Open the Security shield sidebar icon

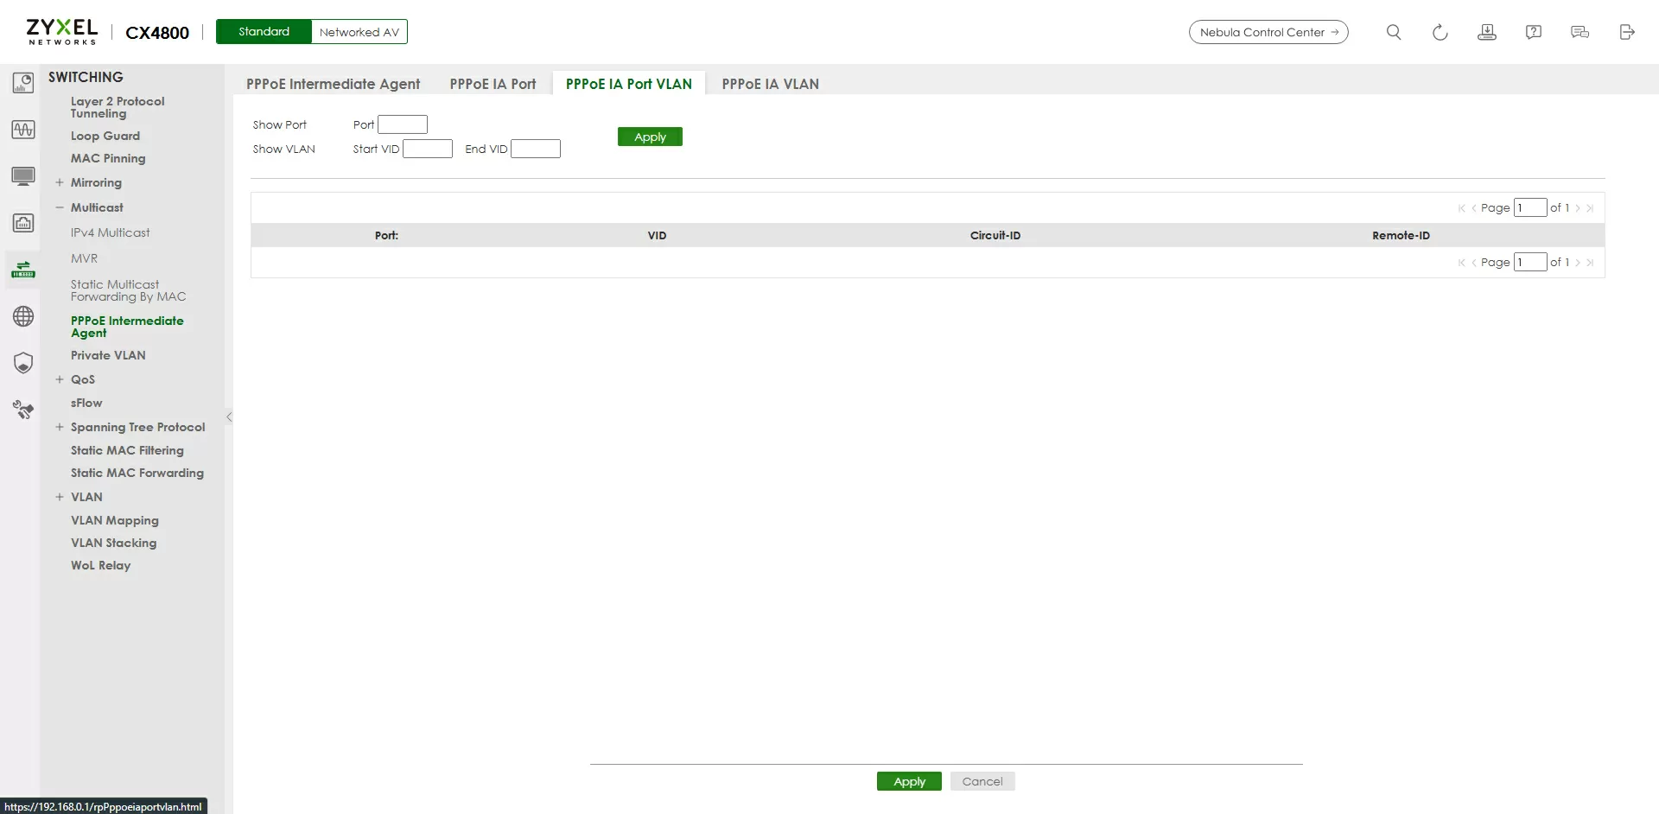coord(23,363)
